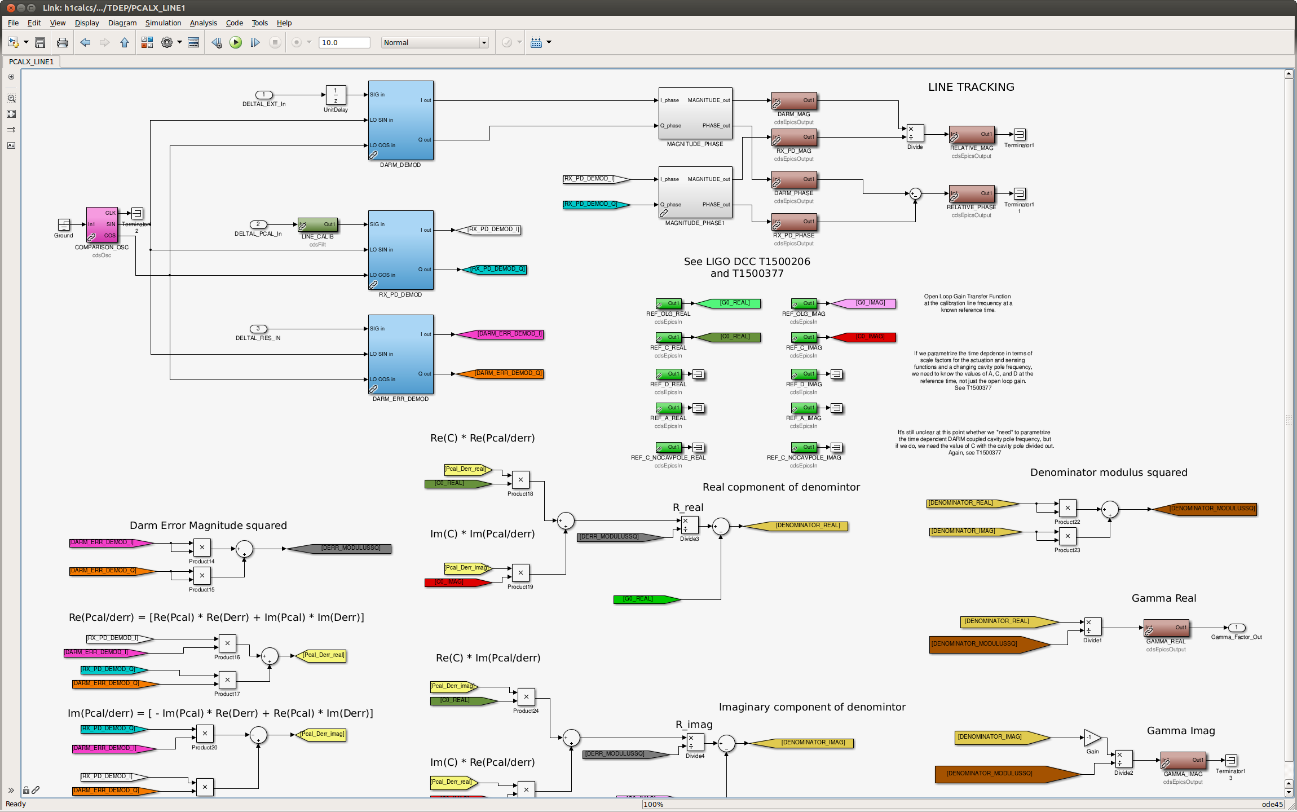The image size is (1297, 812).
Task: Click the Fit to View palette icon
Action: coord(11,114)
